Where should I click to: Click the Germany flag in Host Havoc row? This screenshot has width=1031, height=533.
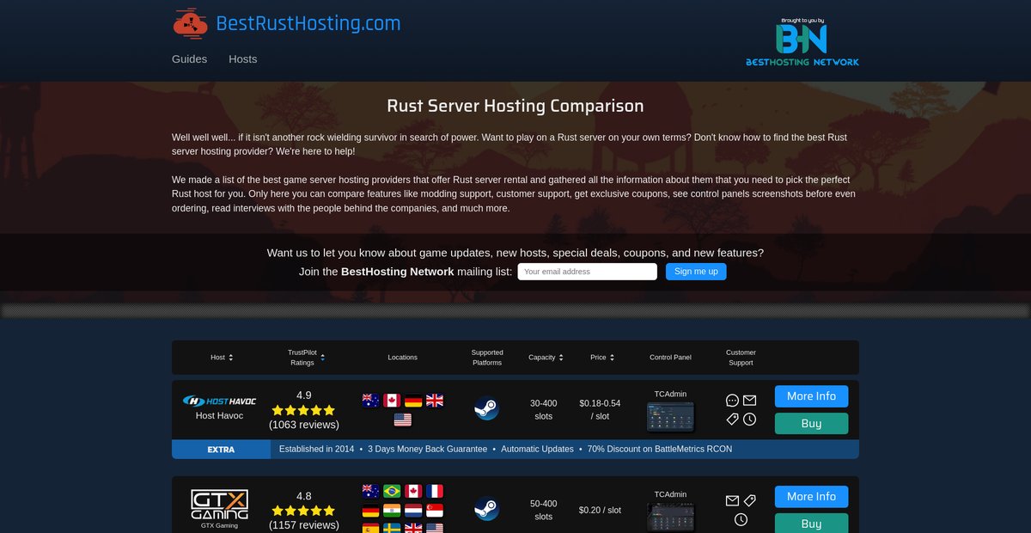(x=413, y=401)
